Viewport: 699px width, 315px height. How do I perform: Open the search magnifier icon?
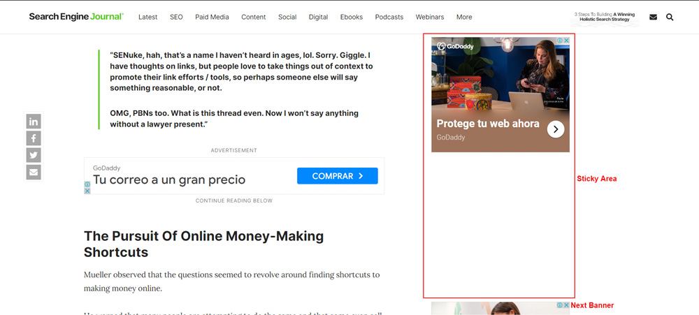tap(670, 17)
